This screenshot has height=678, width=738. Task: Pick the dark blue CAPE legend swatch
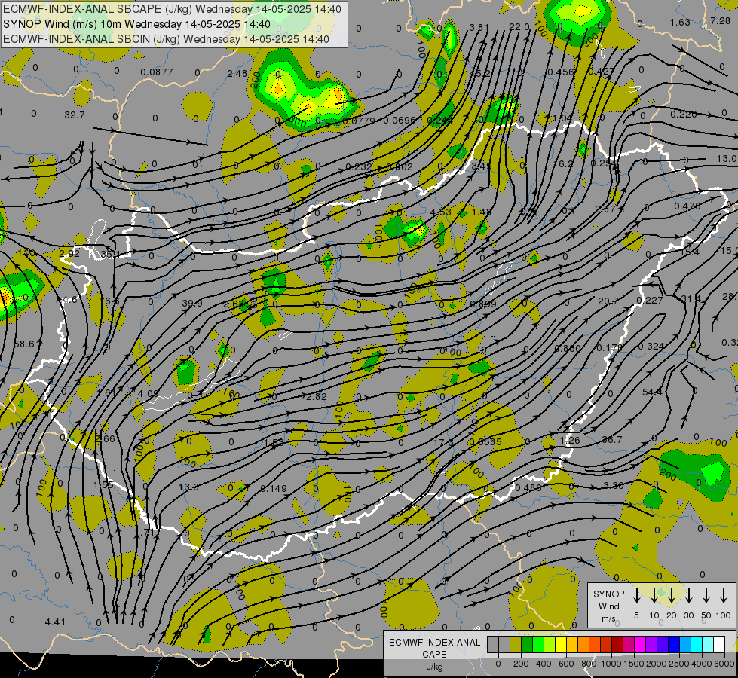673,644
